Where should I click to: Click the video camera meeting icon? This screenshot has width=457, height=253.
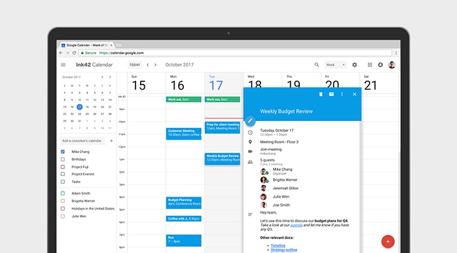pyautogui.click(x=250, y=151)
